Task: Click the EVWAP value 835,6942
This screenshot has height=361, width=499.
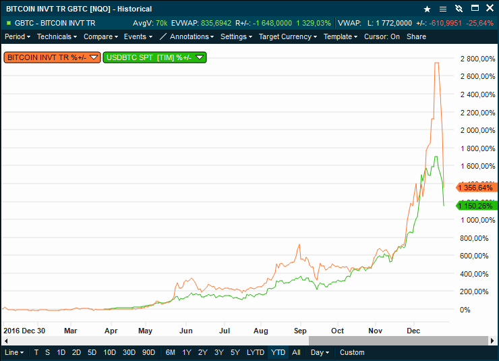Action: pos(216,23)
